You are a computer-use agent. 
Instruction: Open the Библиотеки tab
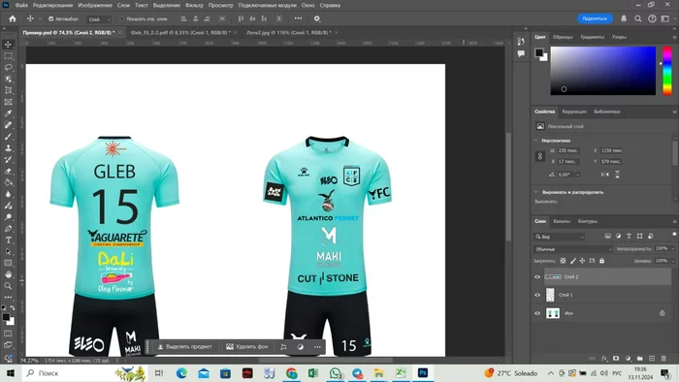point(607,111)
